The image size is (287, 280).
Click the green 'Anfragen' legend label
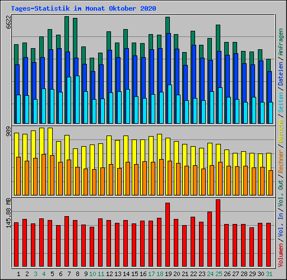pos(281,42)
